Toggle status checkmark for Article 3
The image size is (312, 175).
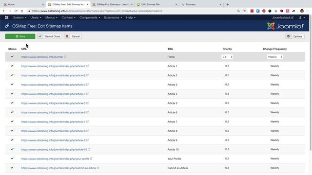coord(12,84)
